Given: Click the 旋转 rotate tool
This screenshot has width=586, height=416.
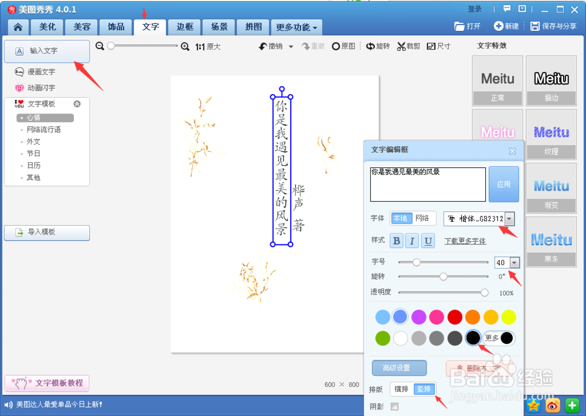Looking at the screenshot, I should click(x=377, y=46).
